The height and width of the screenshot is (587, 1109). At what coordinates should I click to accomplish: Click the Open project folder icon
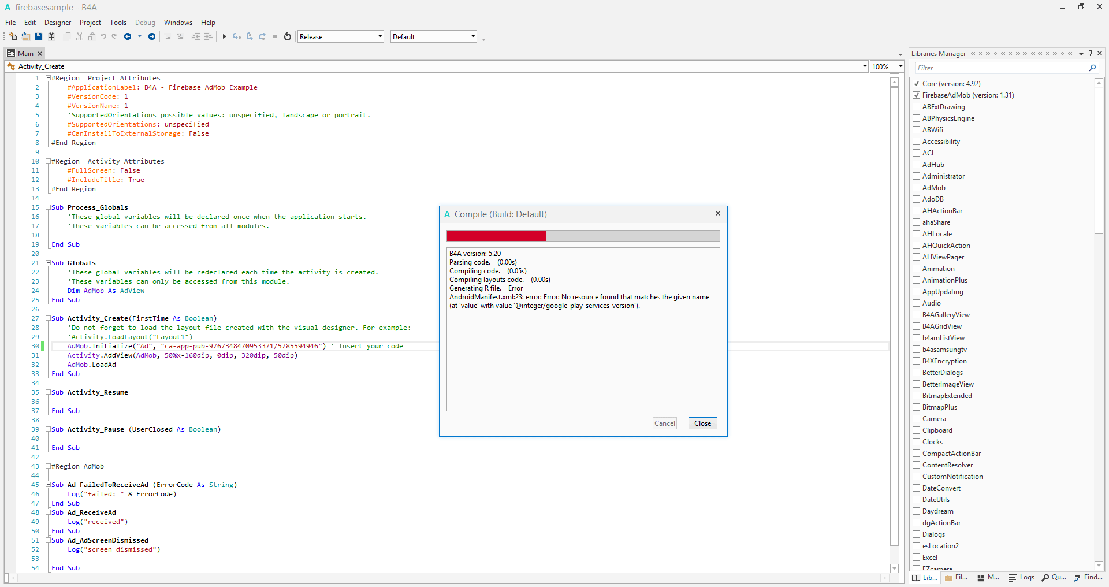(25, 36)
